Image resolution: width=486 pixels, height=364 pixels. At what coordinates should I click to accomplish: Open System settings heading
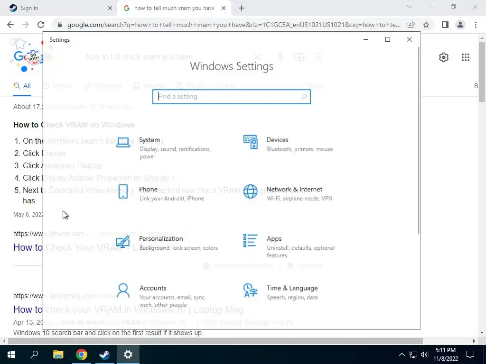click(150, 140)
